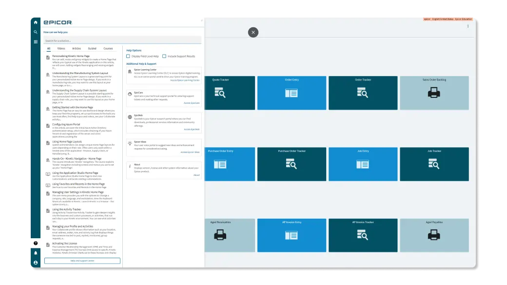Enable Display Field Level Help checkbox
This screenshot has width=507, height=285.
coord(128,56)
